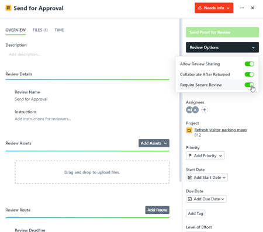
Task: Click the Add Route button
Action: click(x=157, y=210)
